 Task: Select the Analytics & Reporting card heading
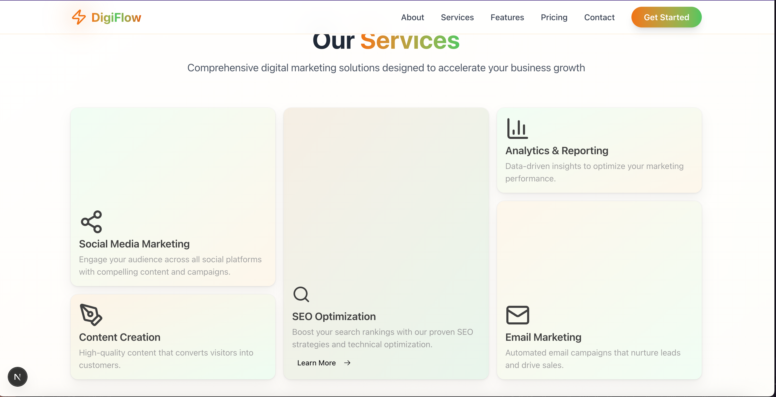pyautogui.click(x=557, y=150)
